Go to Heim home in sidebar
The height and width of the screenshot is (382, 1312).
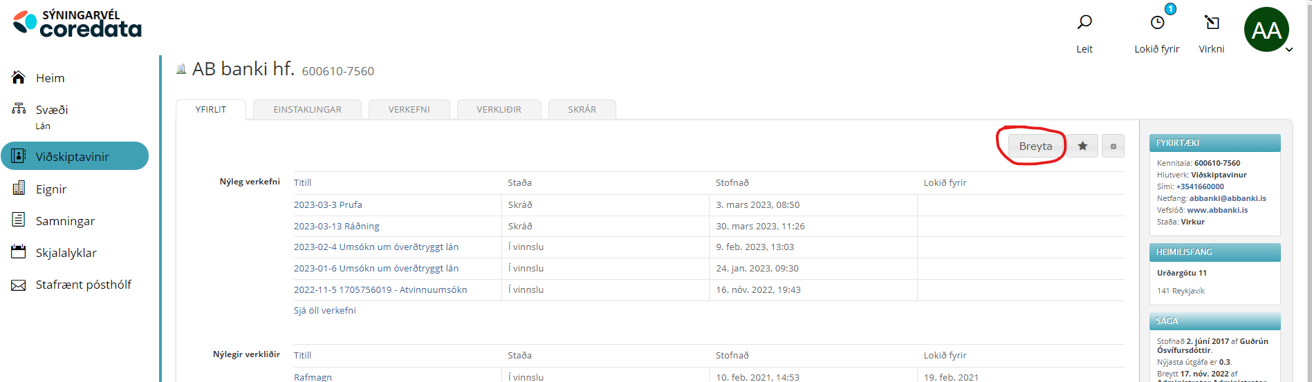pos(50,78)
